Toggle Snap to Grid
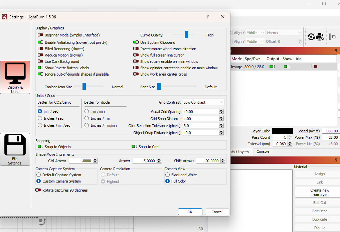The height and width of the screenshot is (232, 340). click(x=134, y=147)
